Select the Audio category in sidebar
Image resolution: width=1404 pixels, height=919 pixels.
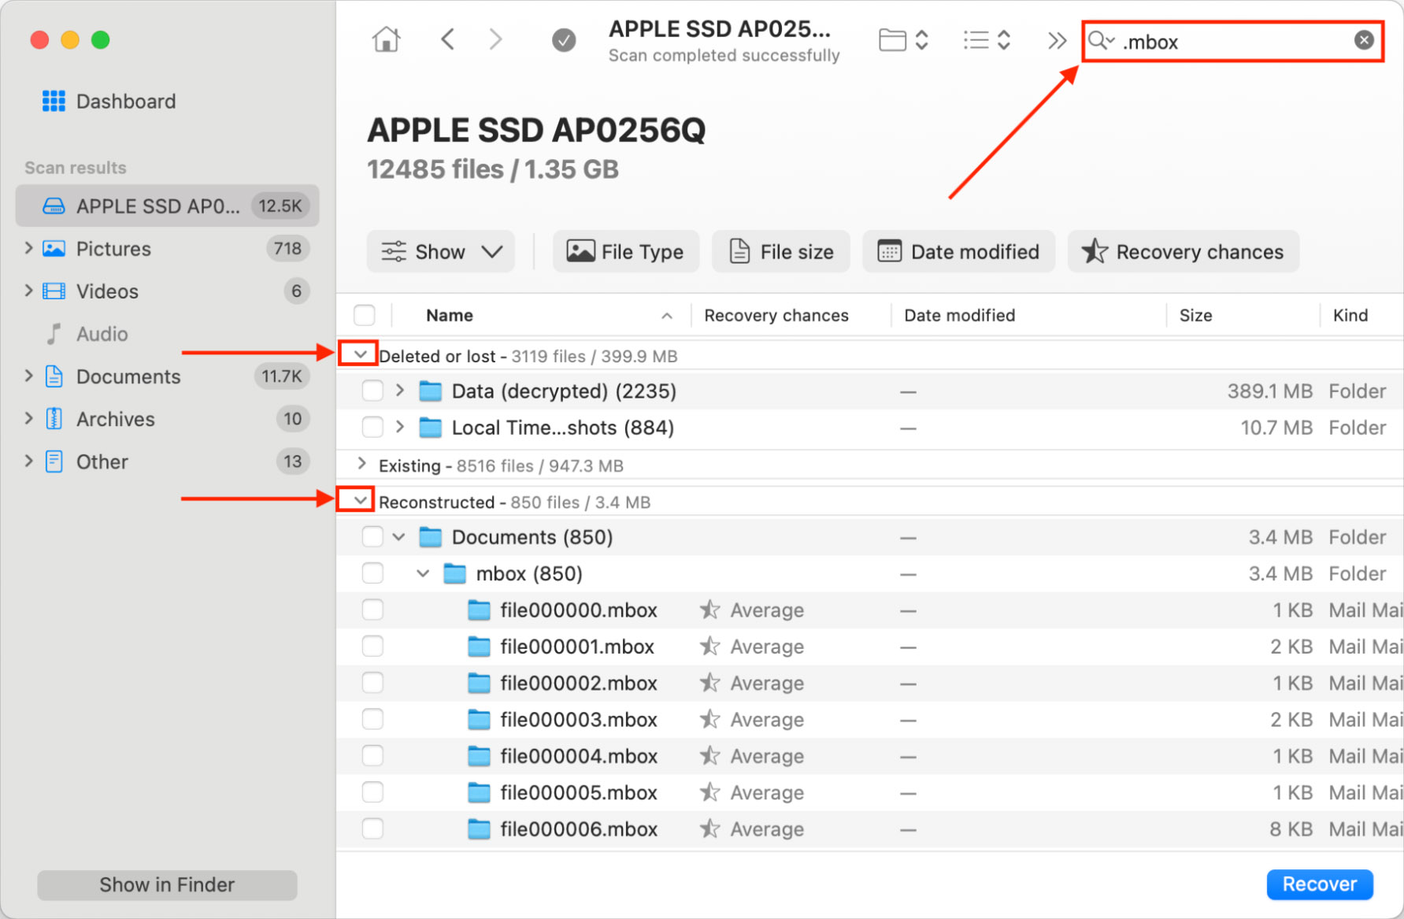point(101,334)
